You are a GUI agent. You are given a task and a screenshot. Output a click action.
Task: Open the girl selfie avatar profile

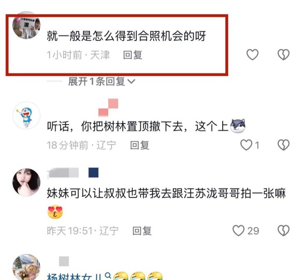26,182
